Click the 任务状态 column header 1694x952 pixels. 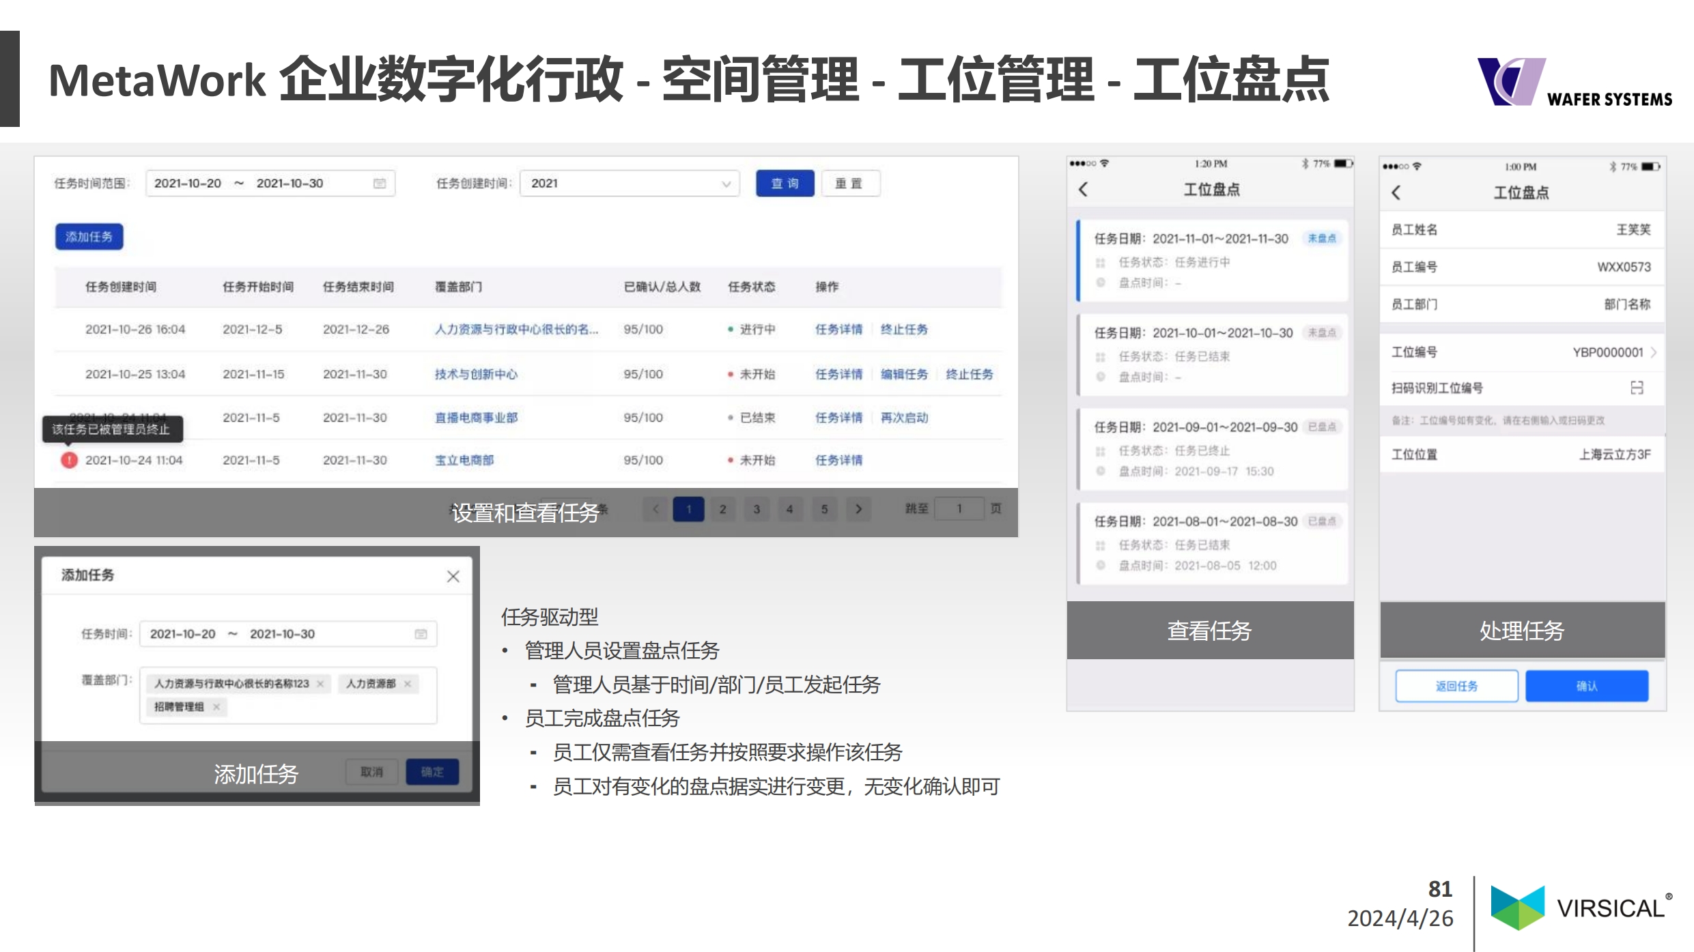[x=751, y=287]
